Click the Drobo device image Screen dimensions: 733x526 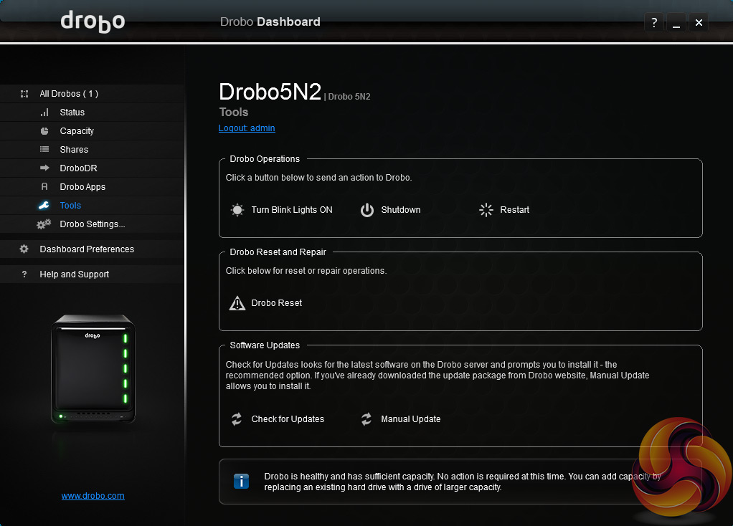93,369
